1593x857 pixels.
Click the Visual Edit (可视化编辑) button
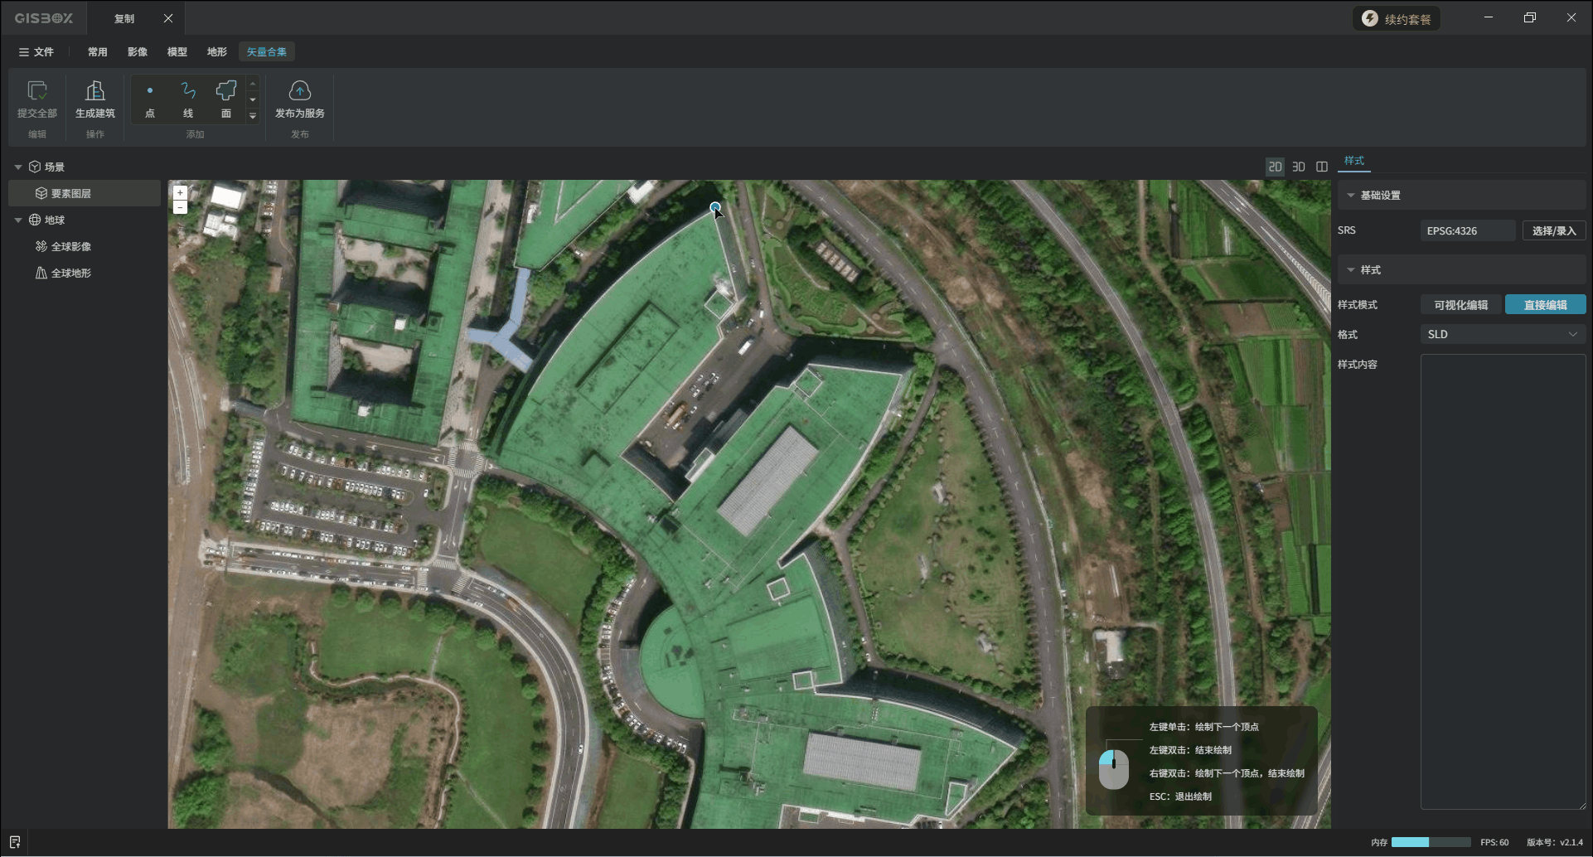[x=1460, y=305]
